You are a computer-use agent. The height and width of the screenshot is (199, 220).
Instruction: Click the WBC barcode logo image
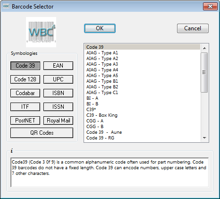[41, 32]
